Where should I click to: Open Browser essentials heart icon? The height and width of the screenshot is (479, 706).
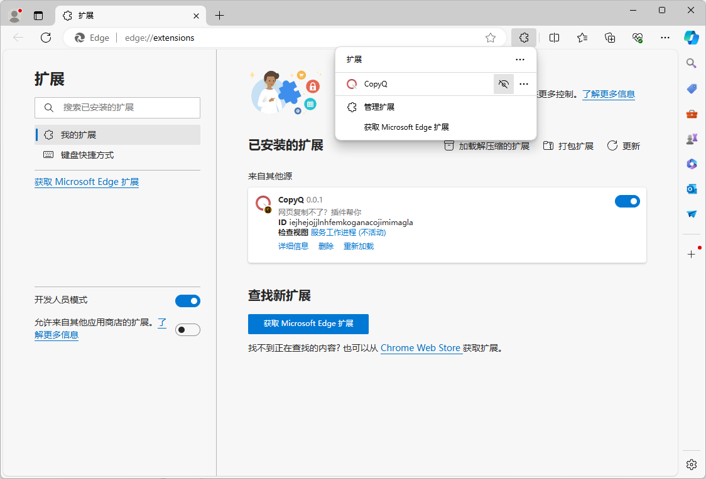pyautogui.click(x=638, y=38)
